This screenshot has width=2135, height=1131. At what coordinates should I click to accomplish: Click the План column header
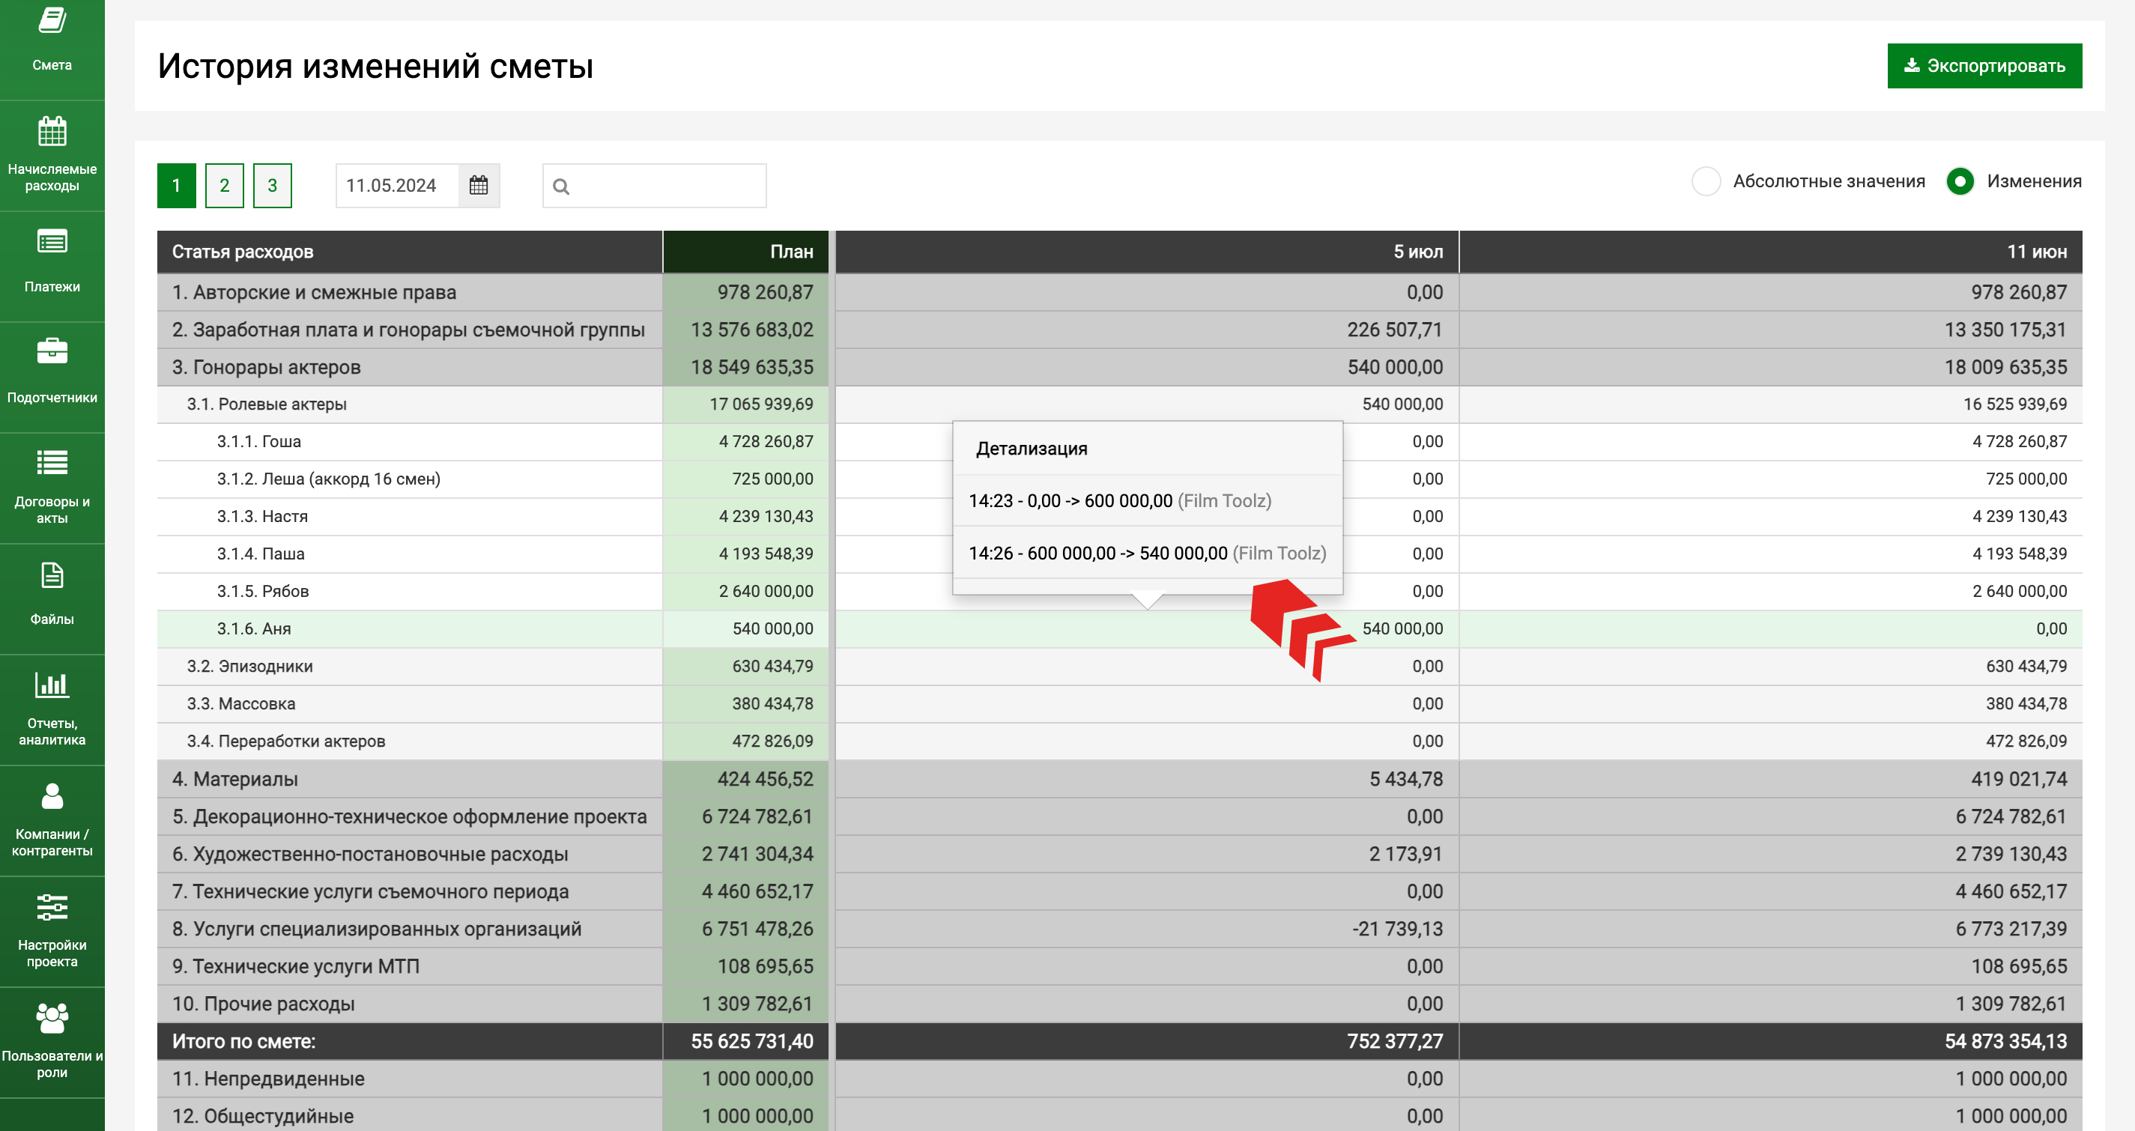(x=745, y=251)
